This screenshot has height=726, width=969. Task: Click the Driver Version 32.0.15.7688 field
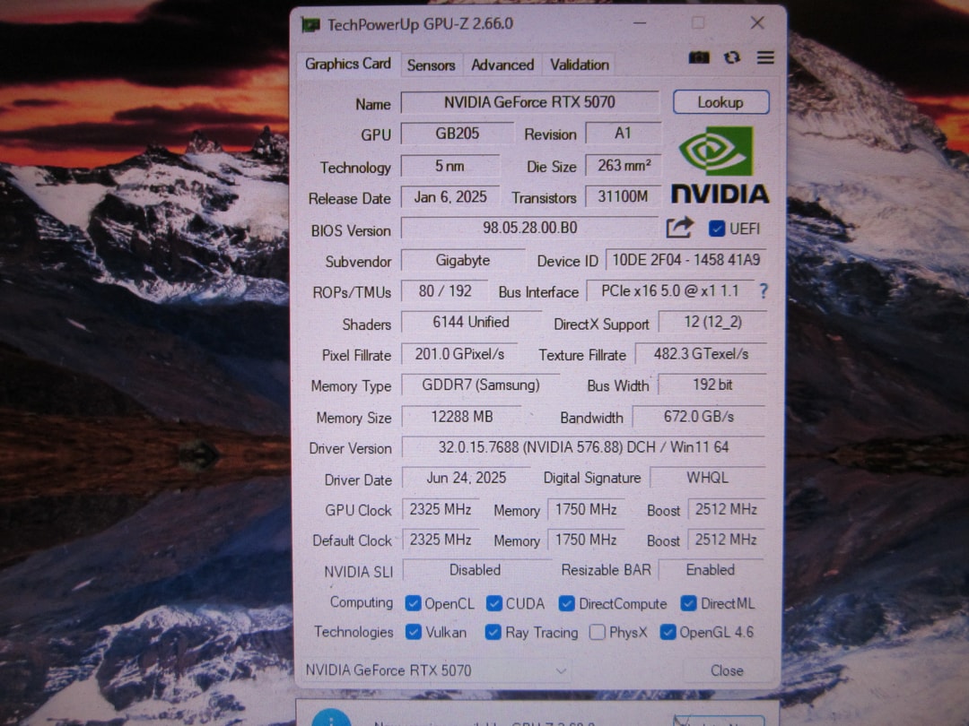tap(583, 447)
